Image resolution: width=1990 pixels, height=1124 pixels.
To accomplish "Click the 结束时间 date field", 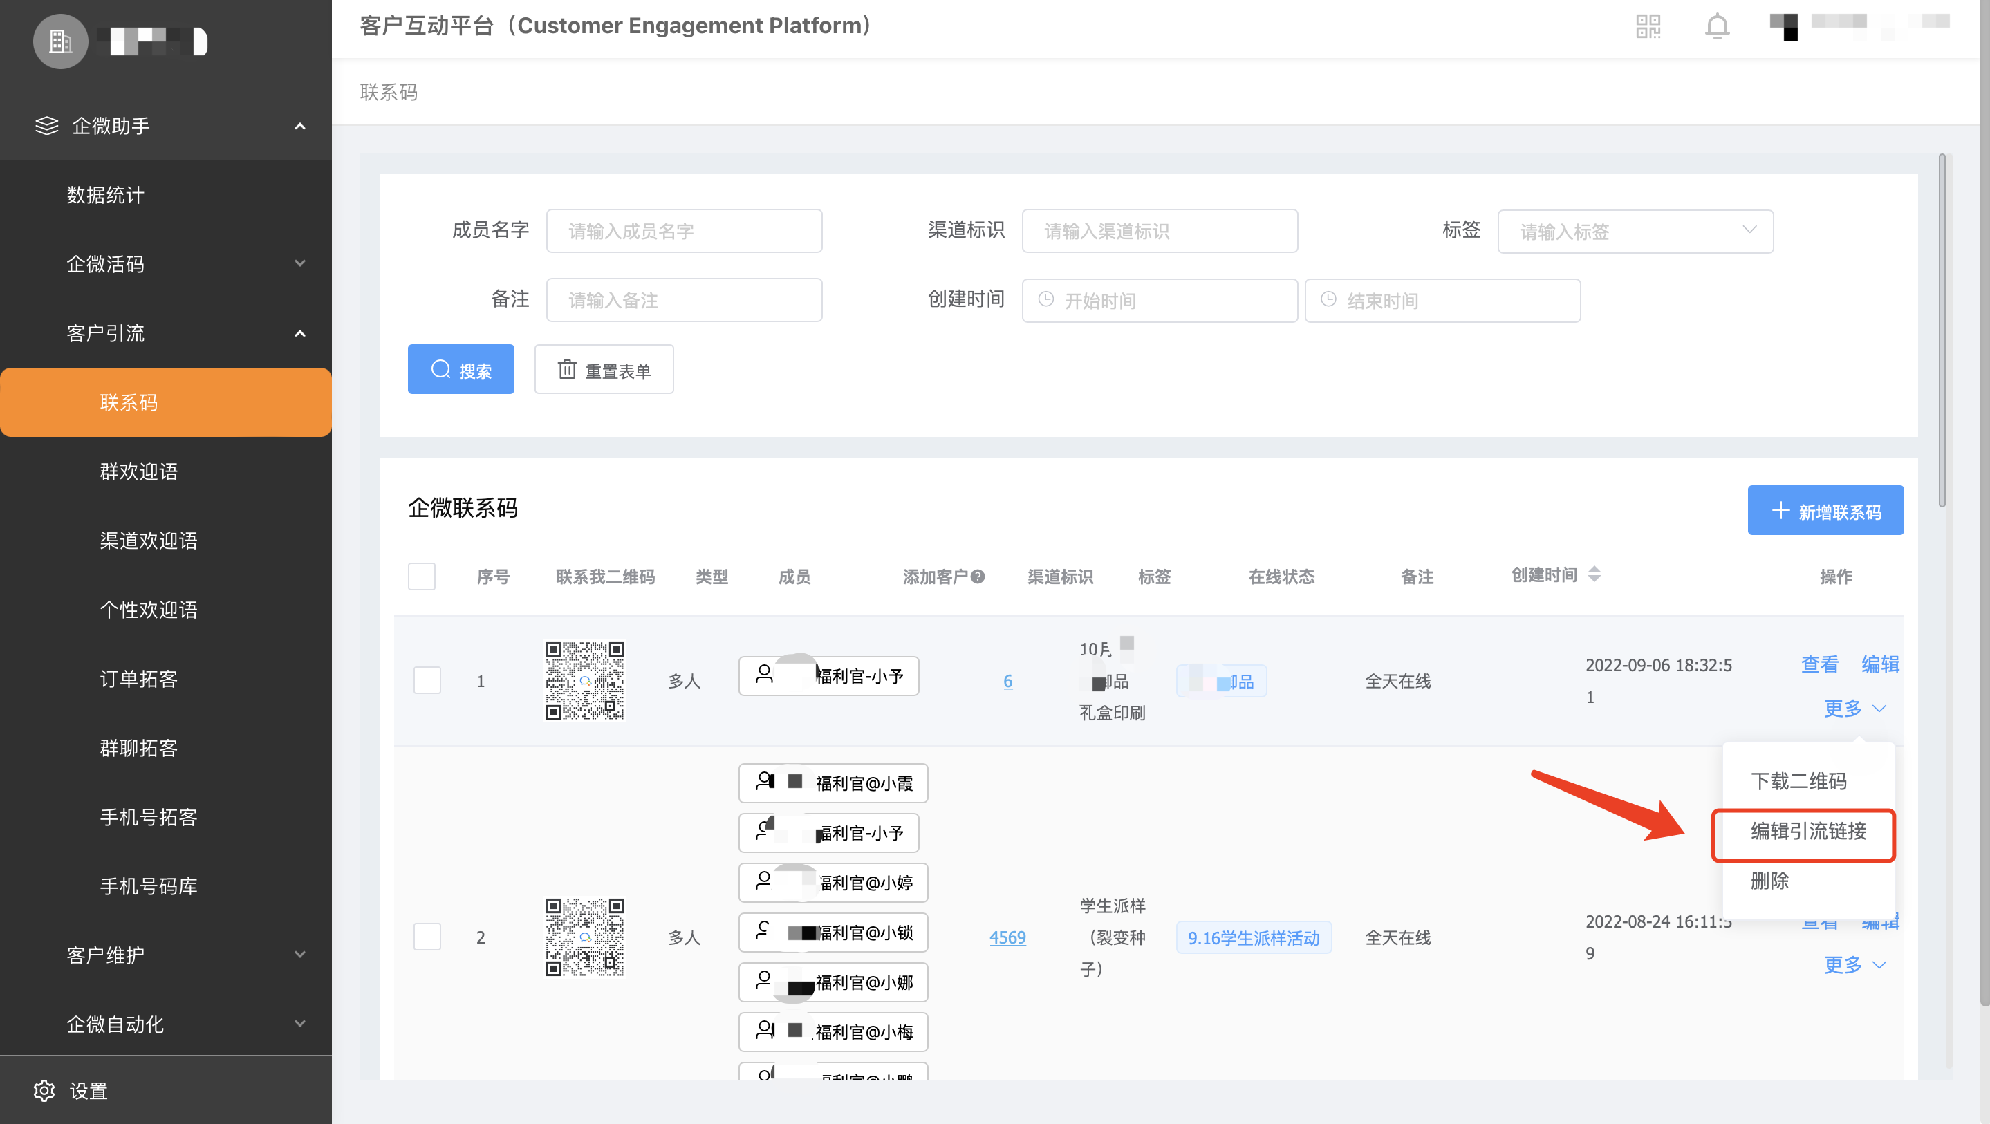I will pyautogui.click(x=1442, y=301).
